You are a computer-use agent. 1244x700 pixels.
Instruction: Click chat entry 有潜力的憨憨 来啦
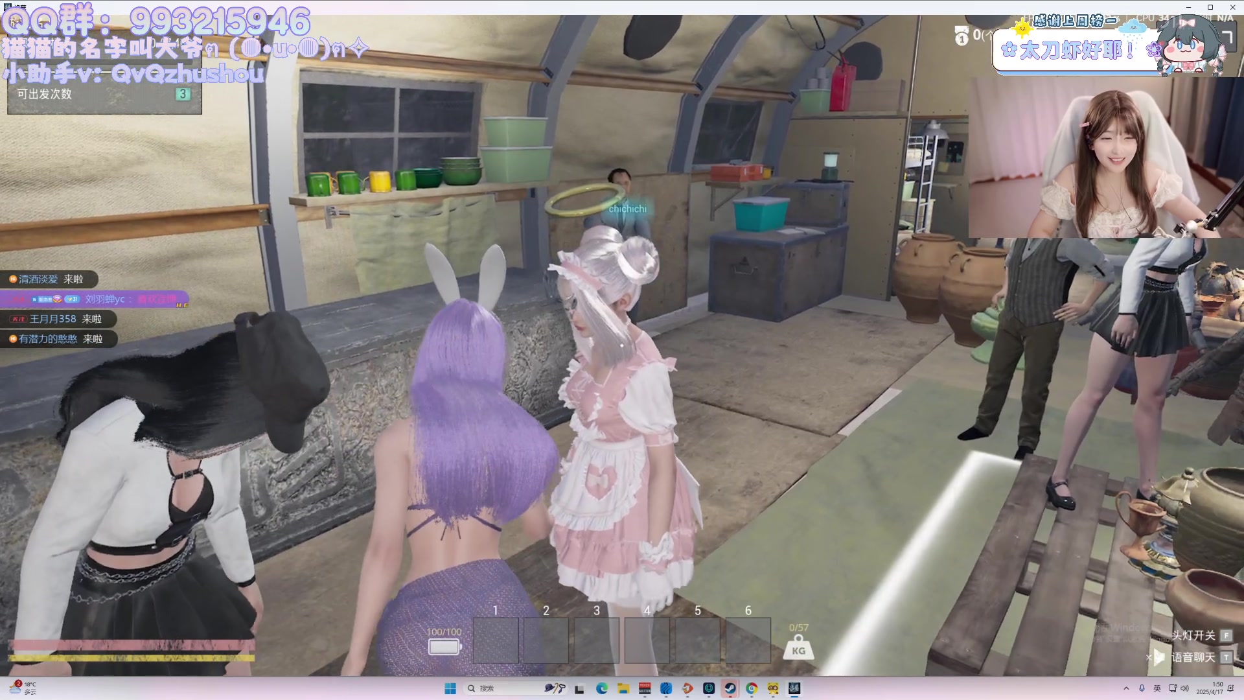click(x=59, y=339)
